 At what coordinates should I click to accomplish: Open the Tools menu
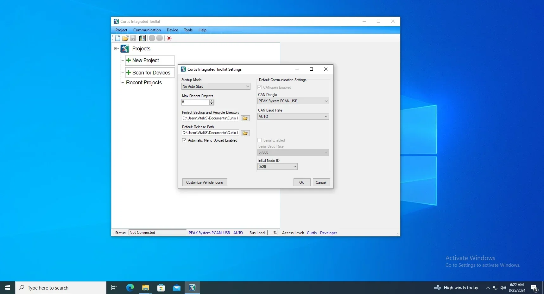pyautogui.click(x=188, y=30)
